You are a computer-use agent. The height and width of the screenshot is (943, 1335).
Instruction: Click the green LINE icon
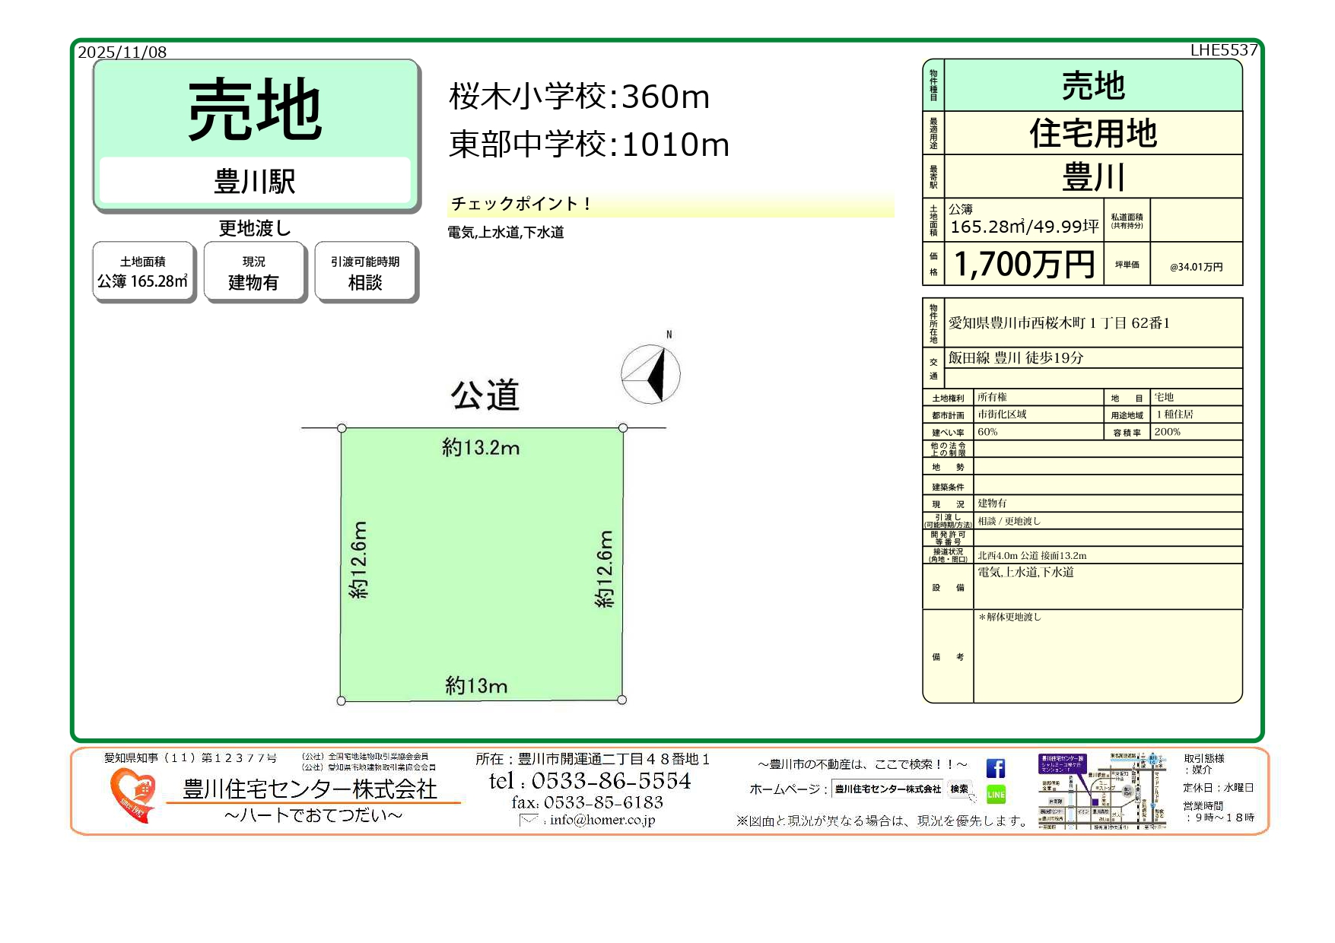[x=995, y=795]
